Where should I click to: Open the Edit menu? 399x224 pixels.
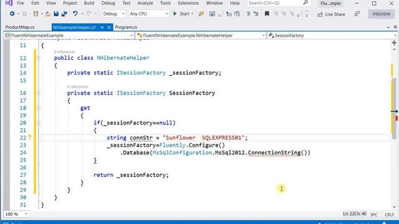click(35, 3)
